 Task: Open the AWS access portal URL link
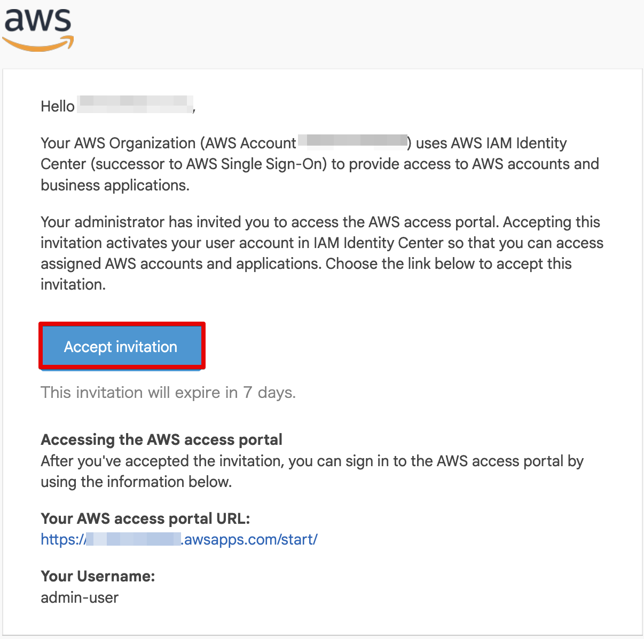179,539
